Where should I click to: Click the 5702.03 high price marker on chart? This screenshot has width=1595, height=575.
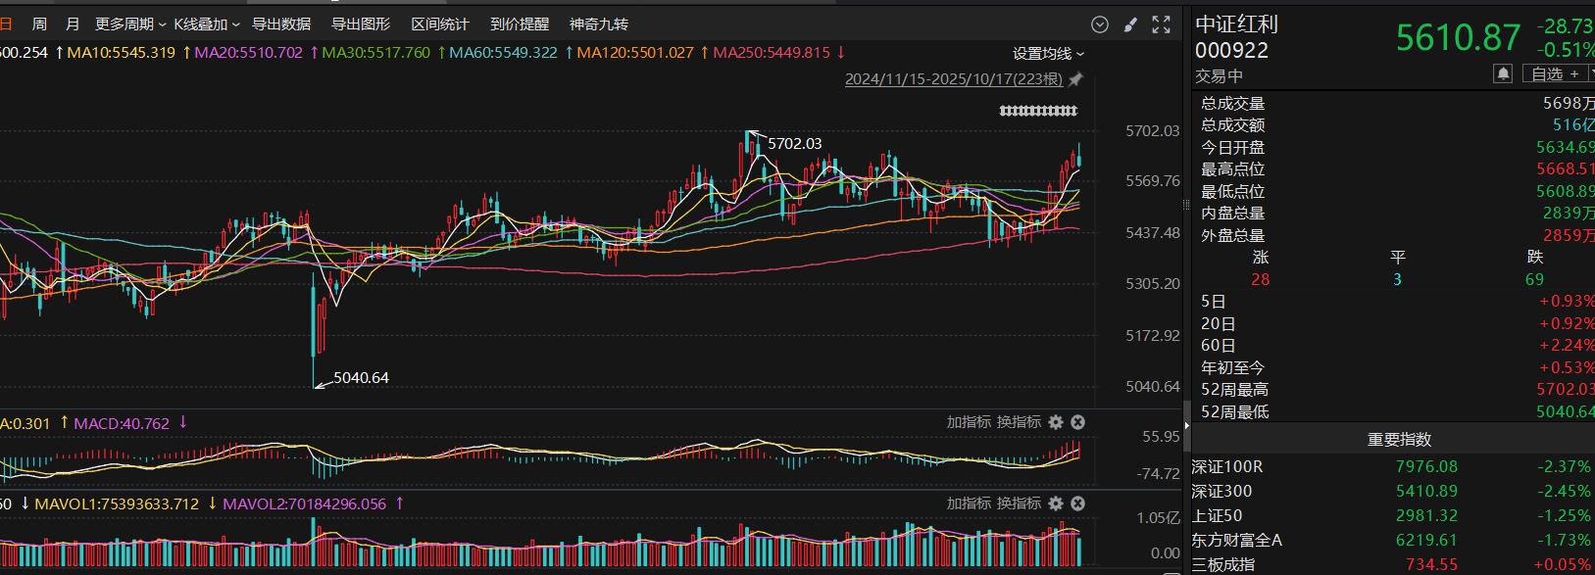tap(794, 144)
